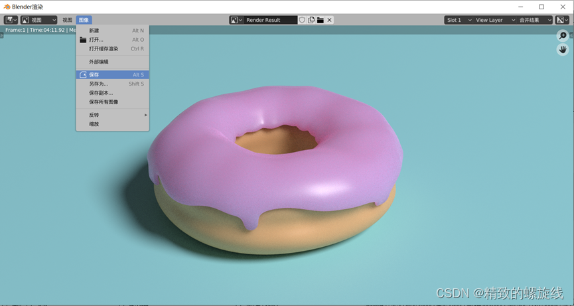Open the editor type dropdown icon
The width and height of the screenshot is (574, 306).
click(x=11, y=20)
